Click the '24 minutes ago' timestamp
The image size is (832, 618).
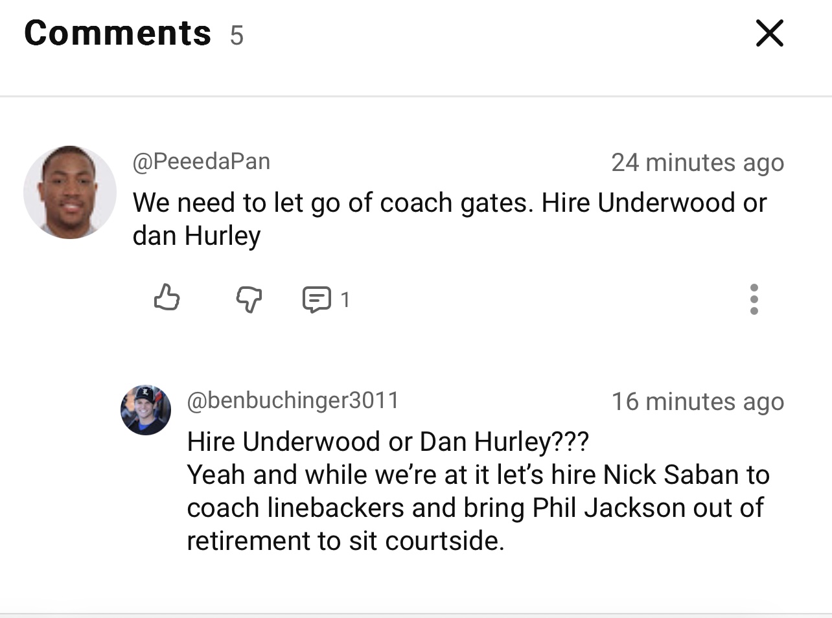697,162
